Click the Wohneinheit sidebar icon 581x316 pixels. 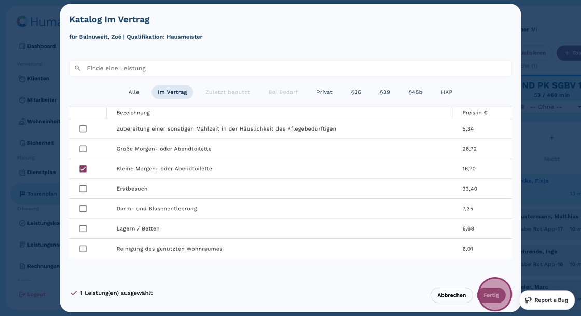pos(22,122)
